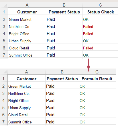The image size is (118, 126).
Task: Click 'Customer' header in Status Check sheet
Action: click(x=27, y=11)
